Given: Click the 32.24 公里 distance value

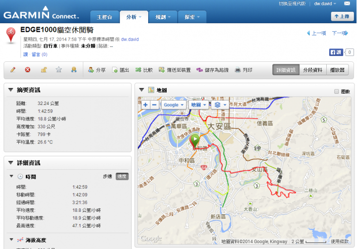Looking at the screenshot, I should click(x=48, y=103).
